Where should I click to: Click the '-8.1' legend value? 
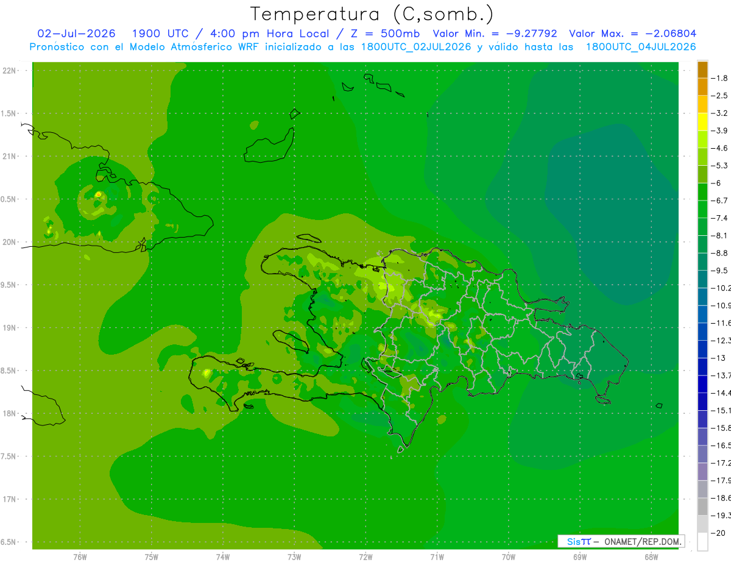tap(721, 235)
